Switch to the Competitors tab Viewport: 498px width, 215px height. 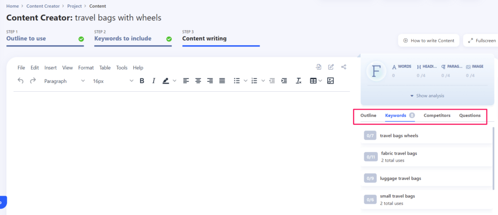coord(437,116)
